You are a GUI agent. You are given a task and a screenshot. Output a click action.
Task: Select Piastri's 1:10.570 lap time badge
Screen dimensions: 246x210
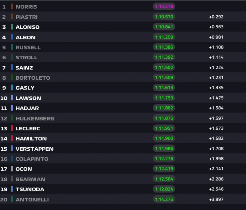(x=164, y=17)
